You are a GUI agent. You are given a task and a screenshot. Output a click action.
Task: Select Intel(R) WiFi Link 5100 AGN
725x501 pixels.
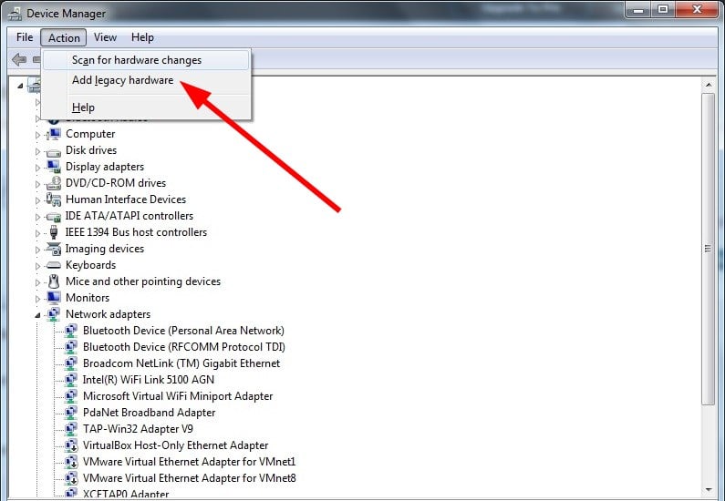pos(149,380)
